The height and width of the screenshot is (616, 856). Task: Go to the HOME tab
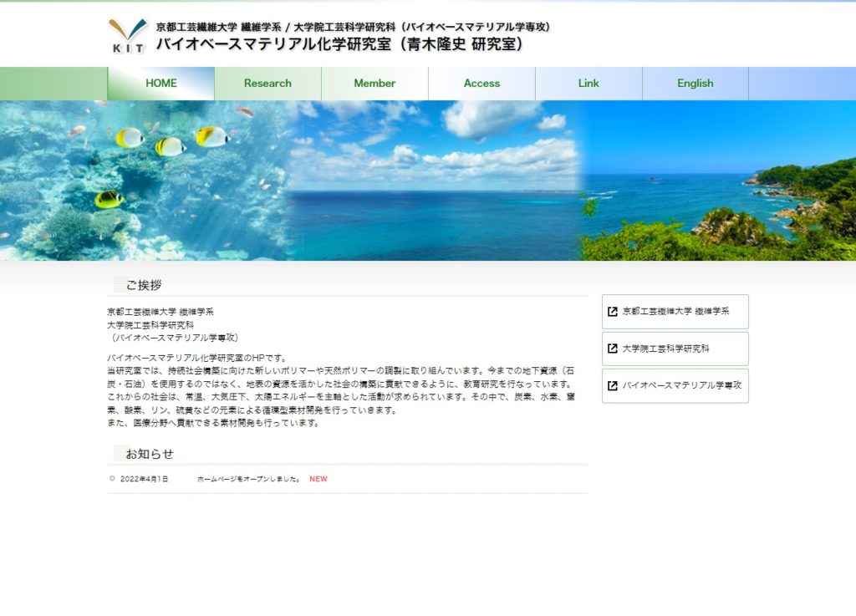point(161,84)
